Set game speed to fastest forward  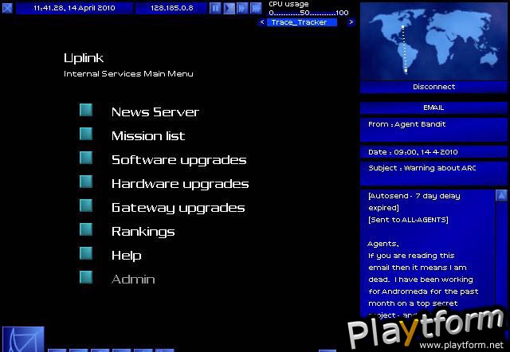256,8
